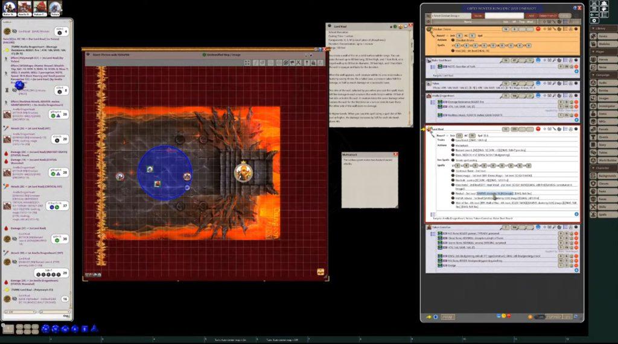Delete the Dodge effect on Yukon Cornelius
Viewport: 618px width, 344px height.
click(x=576, y=266)
